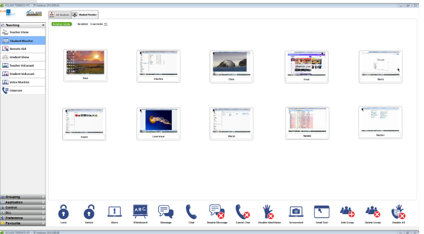Start Student Voicecast from the sidebar

coord(23,74)
